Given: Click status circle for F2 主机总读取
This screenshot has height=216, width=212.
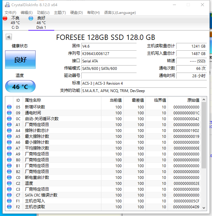Looking at the screenshot, I should [x=9, y=207].
